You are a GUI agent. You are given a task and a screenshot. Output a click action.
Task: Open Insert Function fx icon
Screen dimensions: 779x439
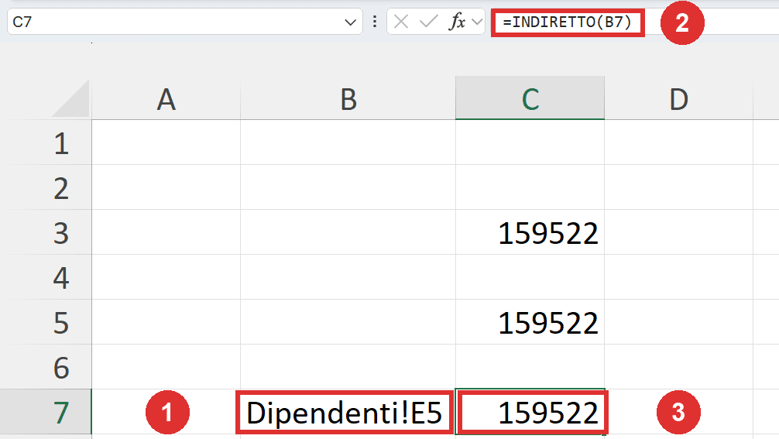(457, 22)
